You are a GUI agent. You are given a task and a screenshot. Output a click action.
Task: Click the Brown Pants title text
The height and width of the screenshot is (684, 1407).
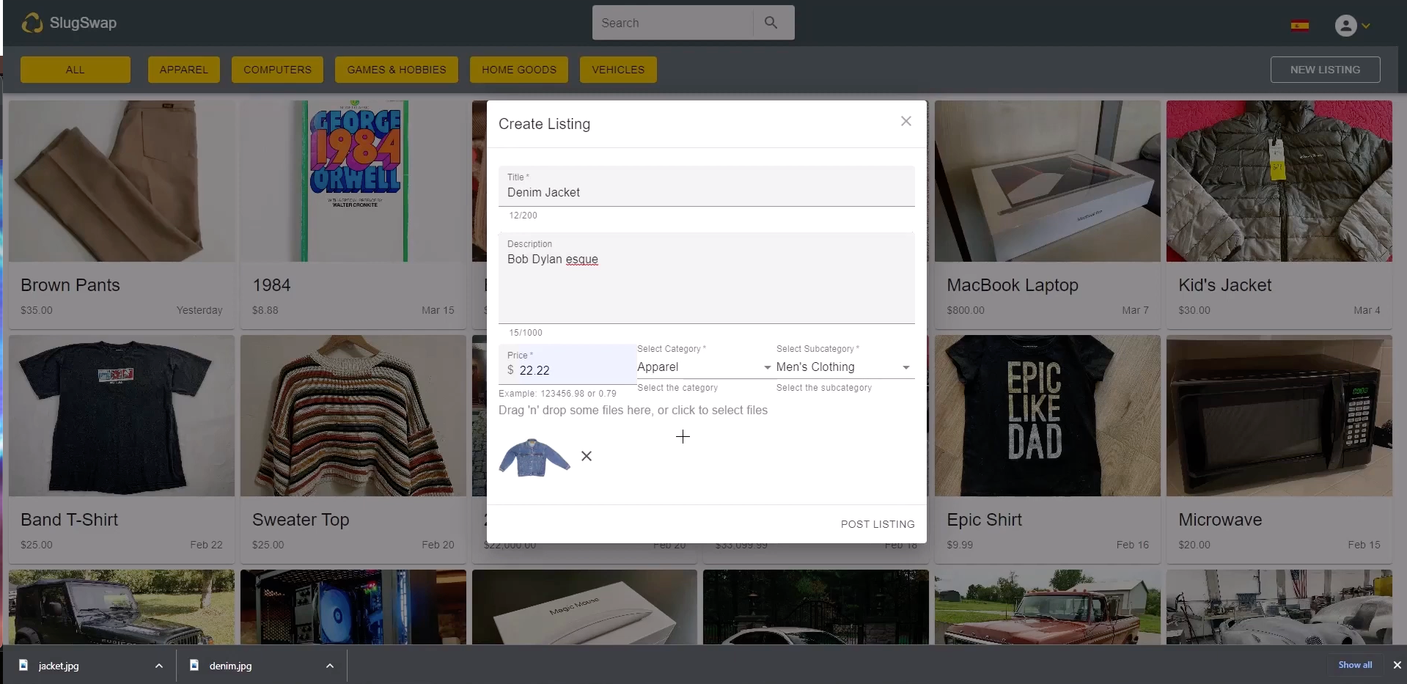tap(70, 285)
